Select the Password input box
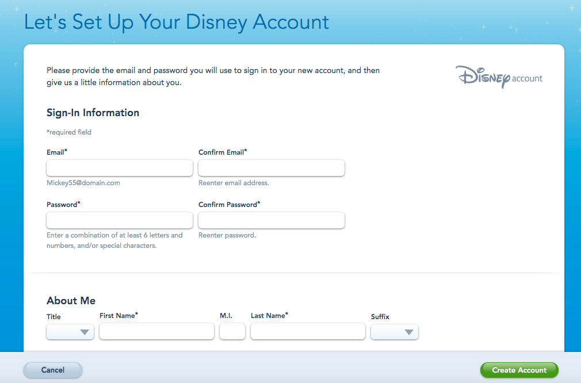 click(120, 220)
